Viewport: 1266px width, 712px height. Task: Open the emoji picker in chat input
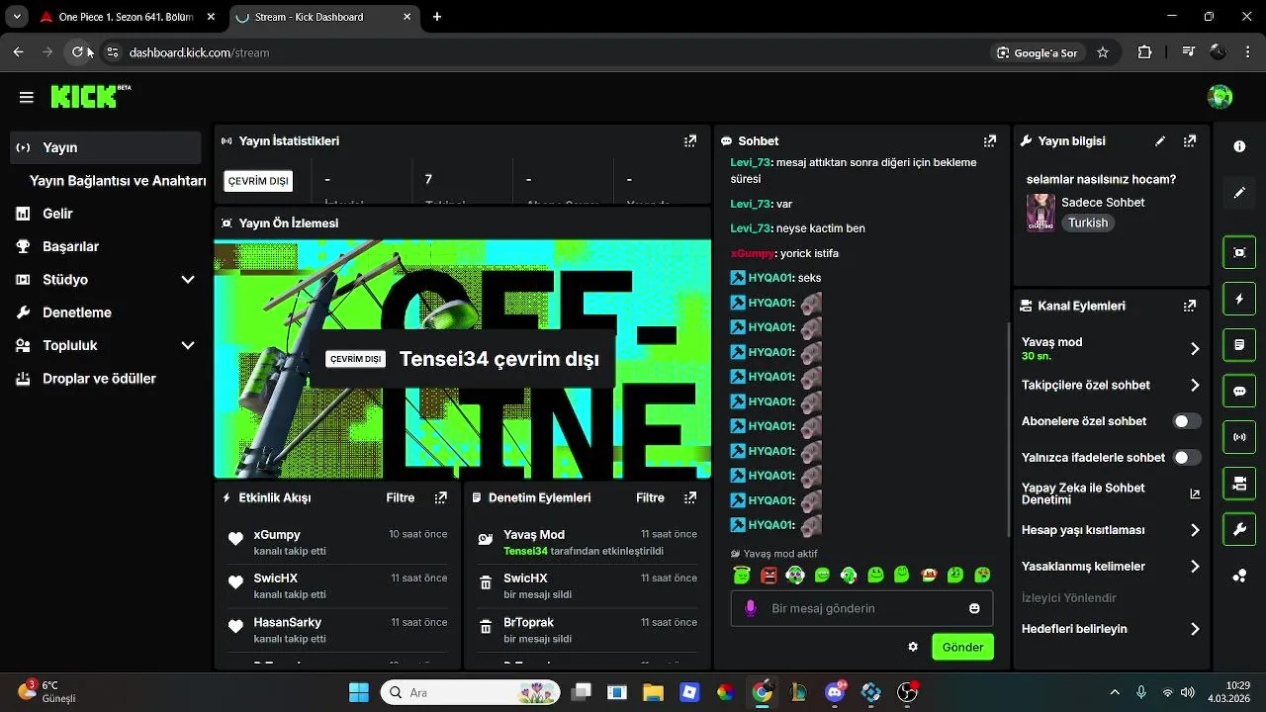[x=974, y=608]
